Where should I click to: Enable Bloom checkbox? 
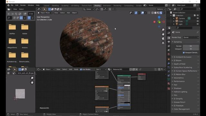(174, 61)
